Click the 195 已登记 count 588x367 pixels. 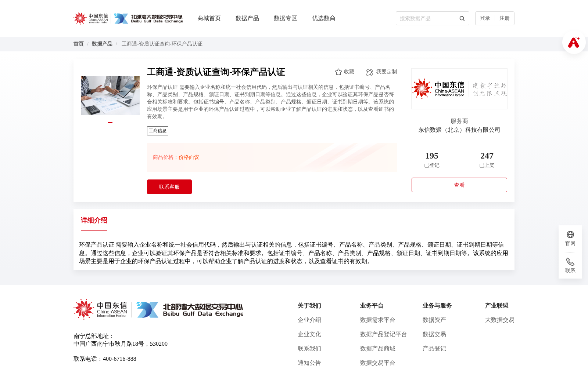coord(432,160)
